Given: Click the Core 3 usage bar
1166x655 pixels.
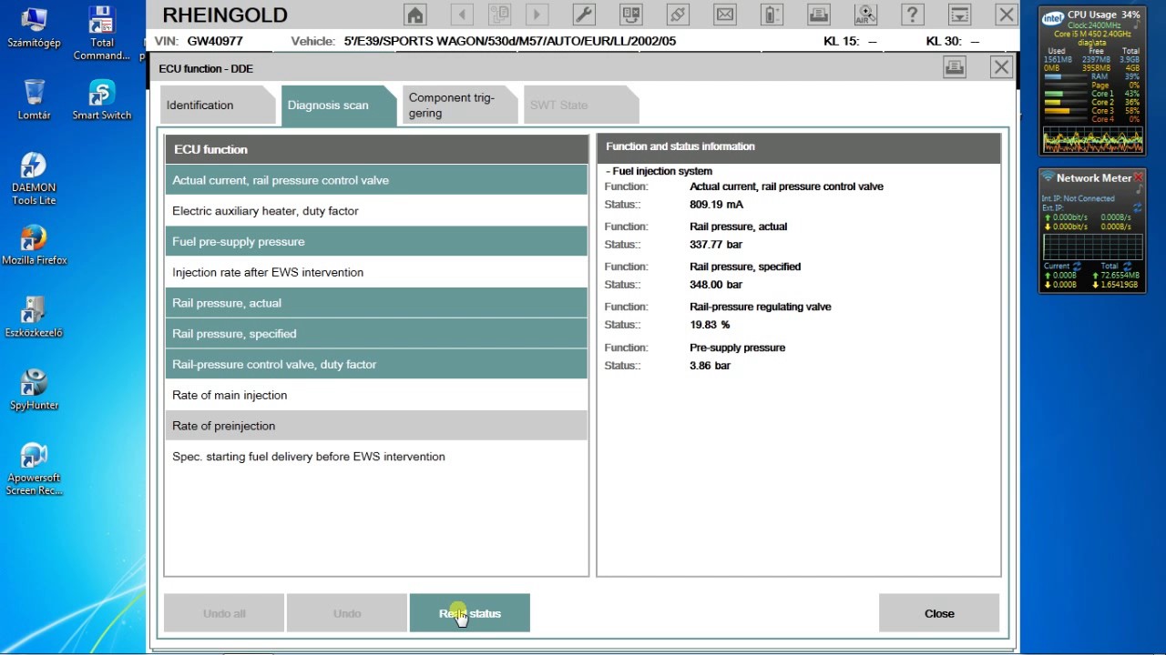Looking at the screenshot, I should pos(1065,111).
